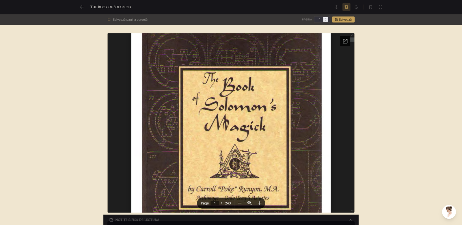Click the yellow Salvează button
This screenshot has width=462, height=225.
343,20
